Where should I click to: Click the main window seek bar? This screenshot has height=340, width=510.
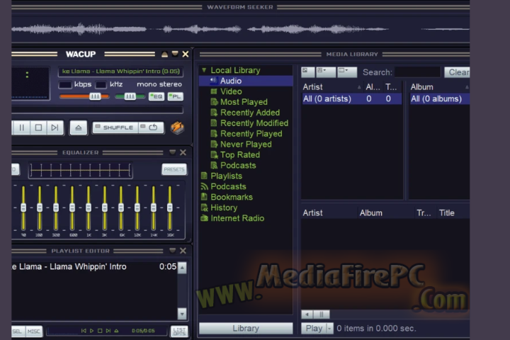tap(97, 110)
